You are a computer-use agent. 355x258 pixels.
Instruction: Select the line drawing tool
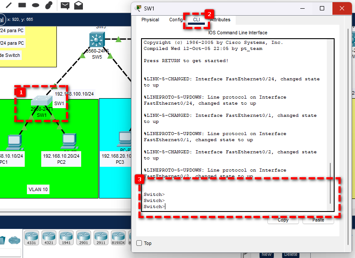pyautogui.click(x=9, y=5)
